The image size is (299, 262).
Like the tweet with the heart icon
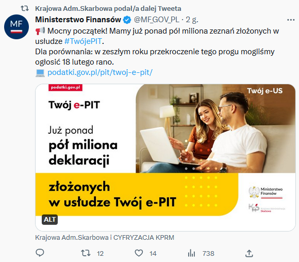click(x=139, y=253)
